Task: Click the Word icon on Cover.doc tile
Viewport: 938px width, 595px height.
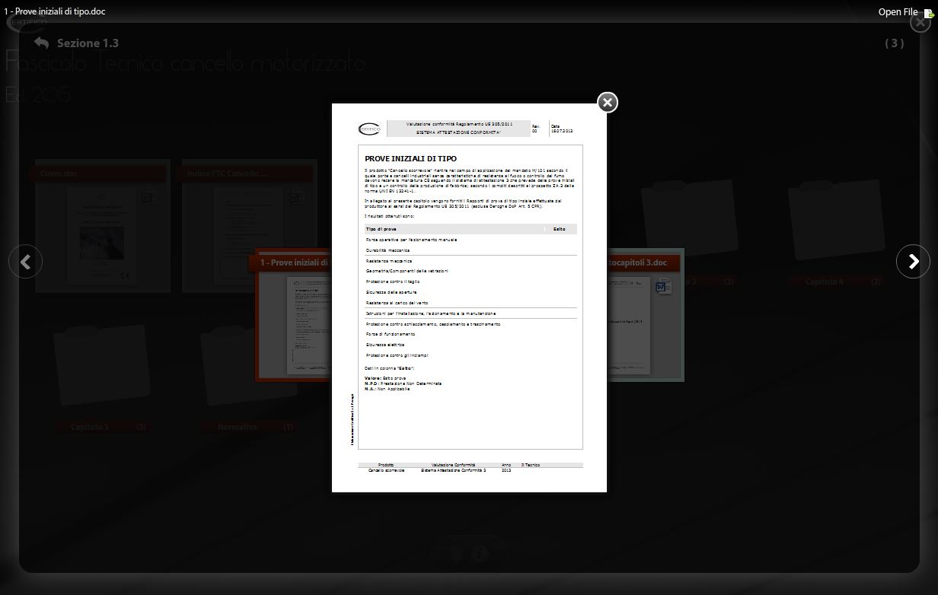Action: (147, 199)
